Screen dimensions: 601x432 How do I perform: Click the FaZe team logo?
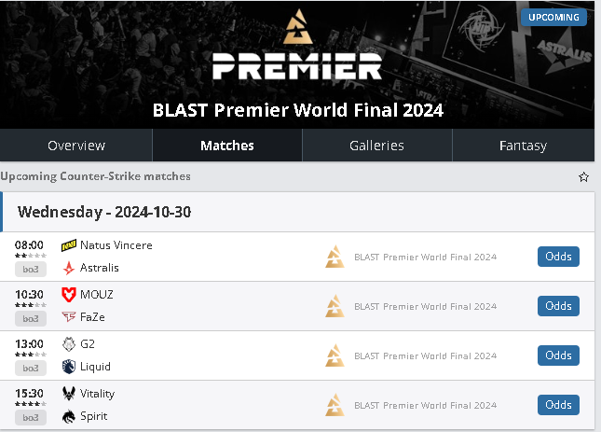pyautogui.click(x=68, y=317)
